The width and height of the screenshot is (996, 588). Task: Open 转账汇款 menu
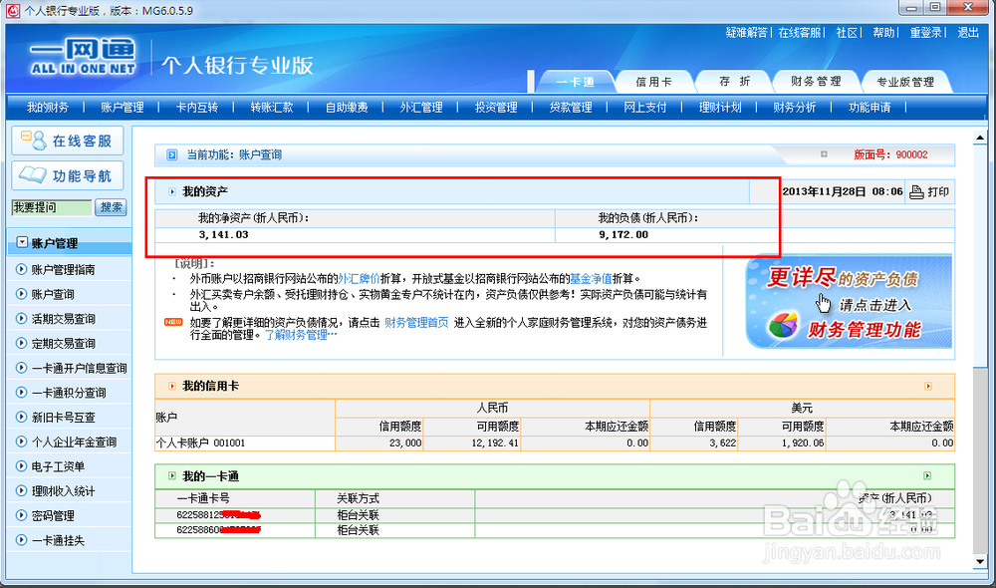271,108
